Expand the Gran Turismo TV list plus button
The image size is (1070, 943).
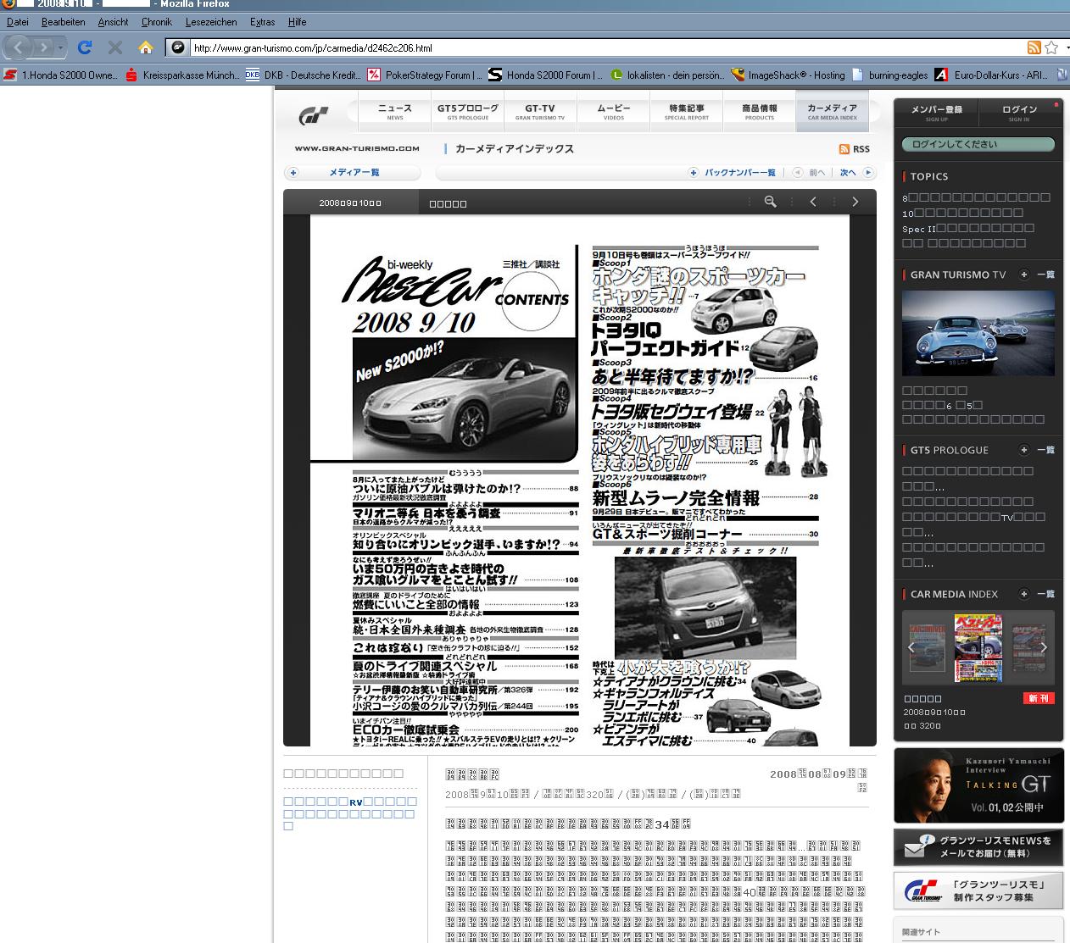pyautogui.click(x=1024, y=275)
